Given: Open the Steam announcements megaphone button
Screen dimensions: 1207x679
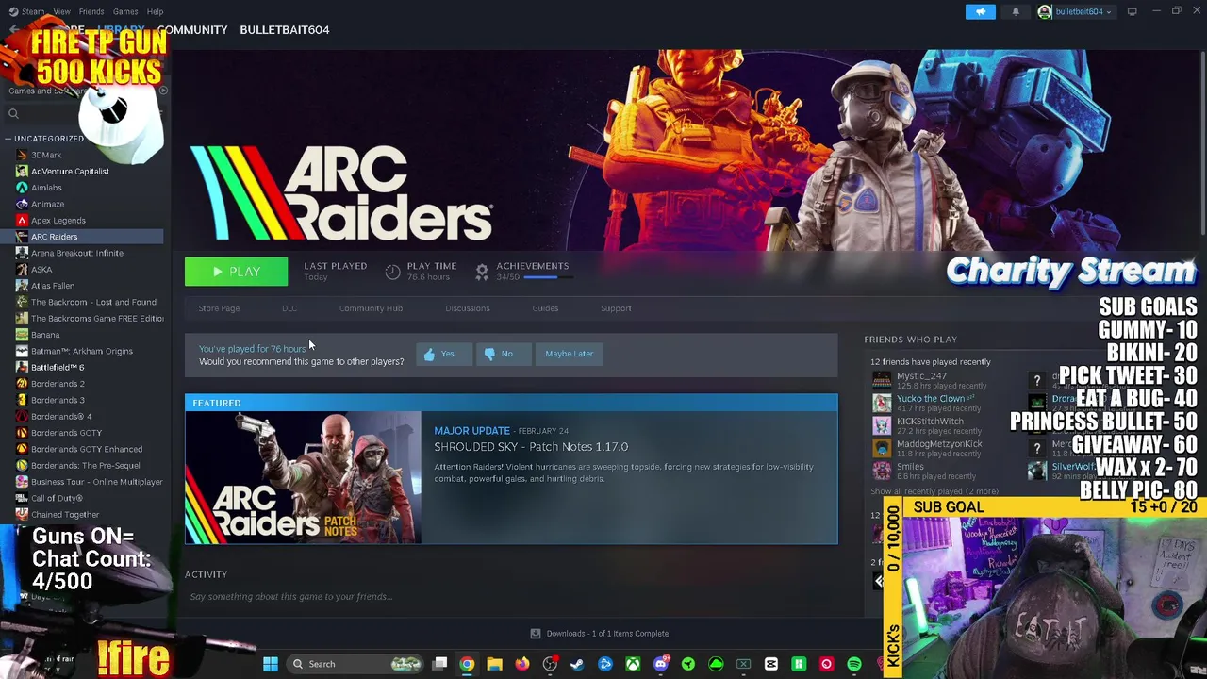Looking at the screenshot, I should [980, 11].
